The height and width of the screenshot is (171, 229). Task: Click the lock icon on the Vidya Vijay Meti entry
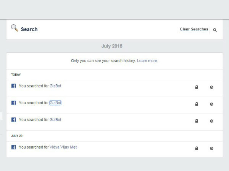[197, 149]
